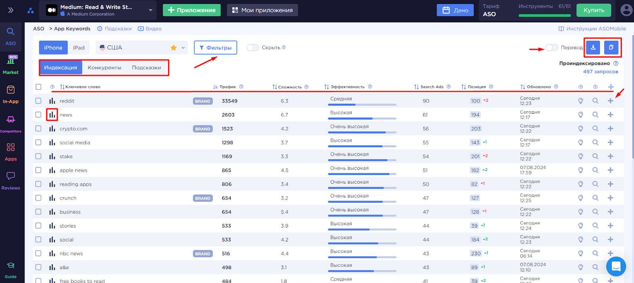Go to ASO breadcrumb link

(x=39, y=28)
